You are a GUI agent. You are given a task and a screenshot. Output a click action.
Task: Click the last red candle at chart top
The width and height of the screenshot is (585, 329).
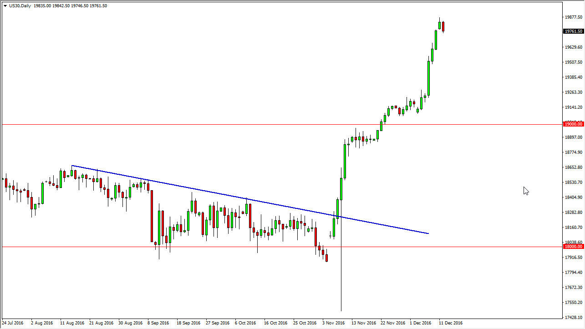point(443,26)
